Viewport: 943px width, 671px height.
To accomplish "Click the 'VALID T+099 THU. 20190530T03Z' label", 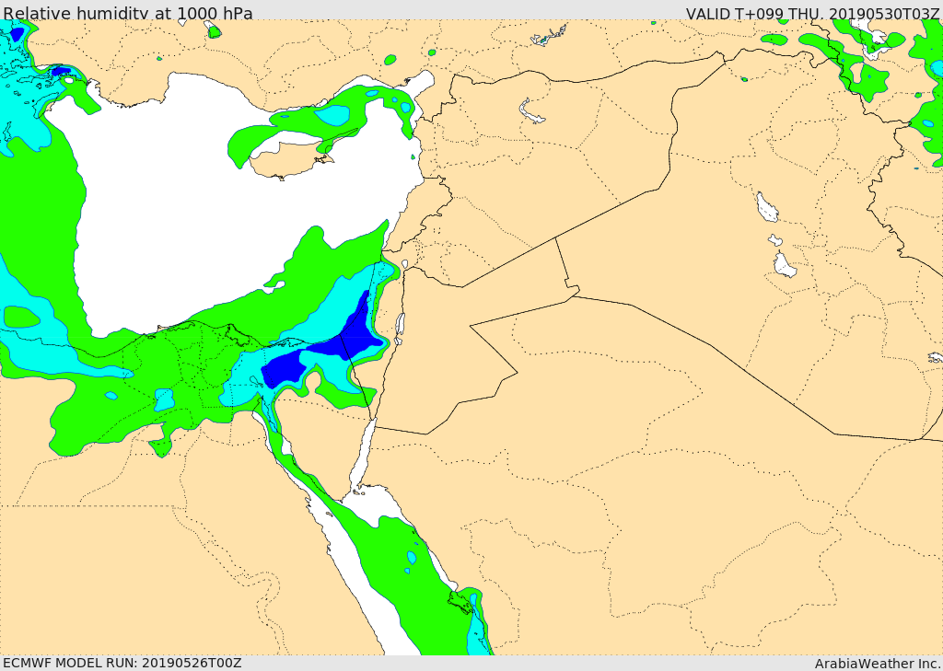I will 812,13.
